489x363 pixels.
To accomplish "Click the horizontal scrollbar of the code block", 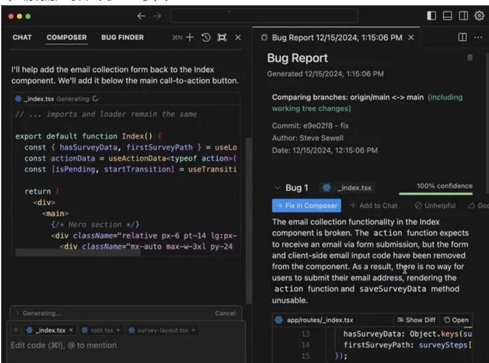I will click(78, 252).
